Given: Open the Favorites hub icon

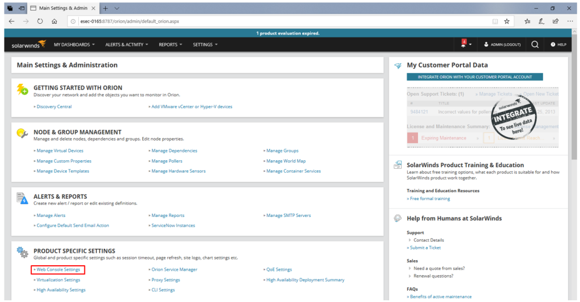Looking at the screenshot, I should (527, 21).
